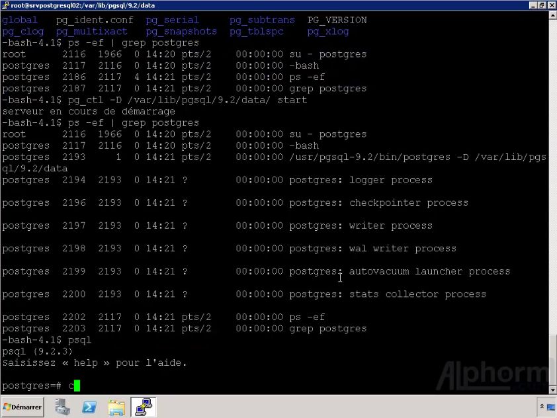Screen dimensions: 557x418
Task: Click PID 2196 of the checkpointer row
Action: (x=74, y=203)
